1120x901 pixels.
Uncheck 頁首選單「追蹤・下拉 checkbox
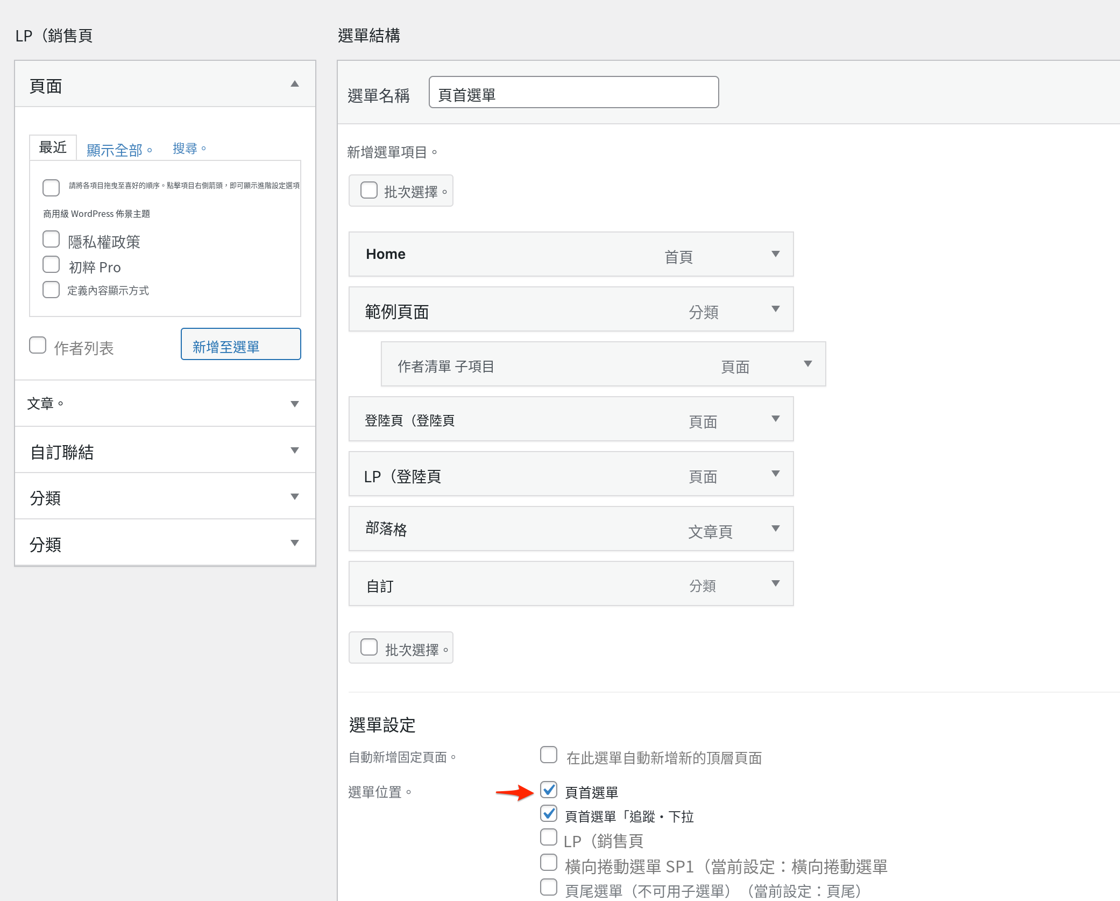549,813
